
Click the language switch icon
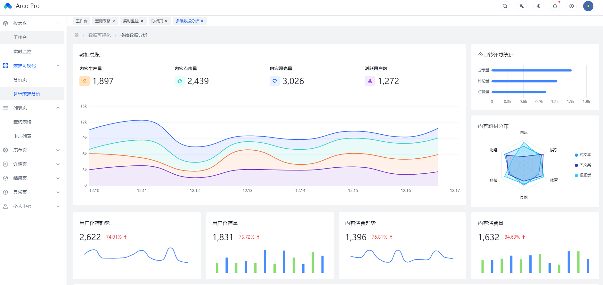click(x=522, y=6)
